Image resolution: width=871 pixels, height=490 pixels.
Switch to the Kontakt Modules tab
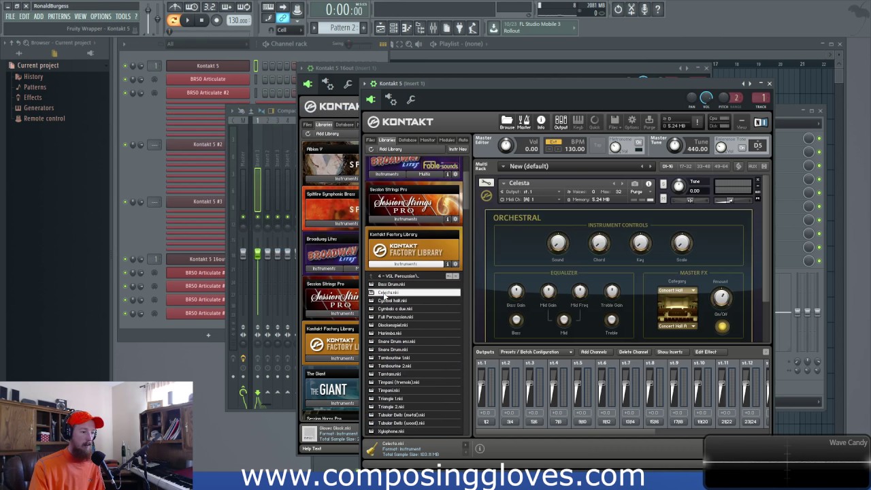click(446, 140)
